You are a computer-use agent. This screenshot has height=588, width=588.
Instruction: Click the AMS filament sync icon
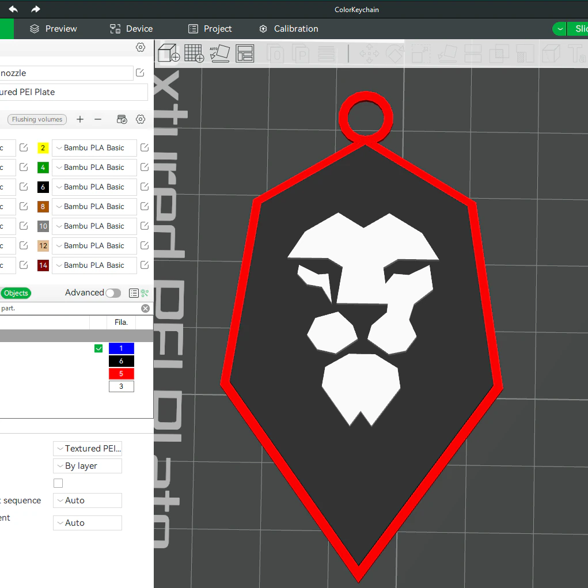(x=122, y=119)
